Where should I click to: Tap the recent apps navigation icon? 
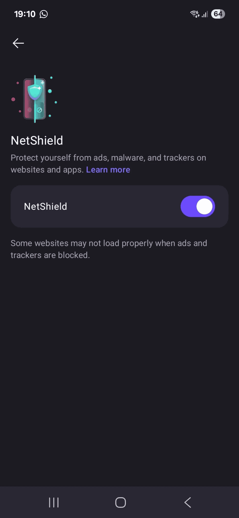(x=54, y=503)
